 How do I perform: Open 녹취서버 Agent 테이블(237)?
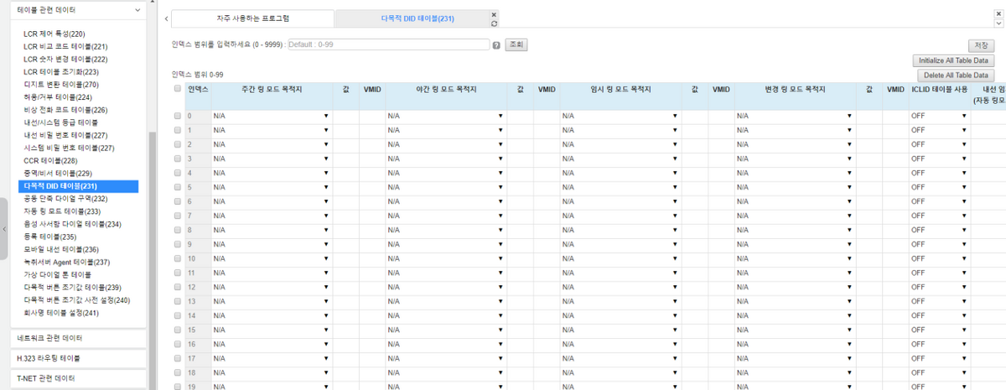tap(66, 262)
